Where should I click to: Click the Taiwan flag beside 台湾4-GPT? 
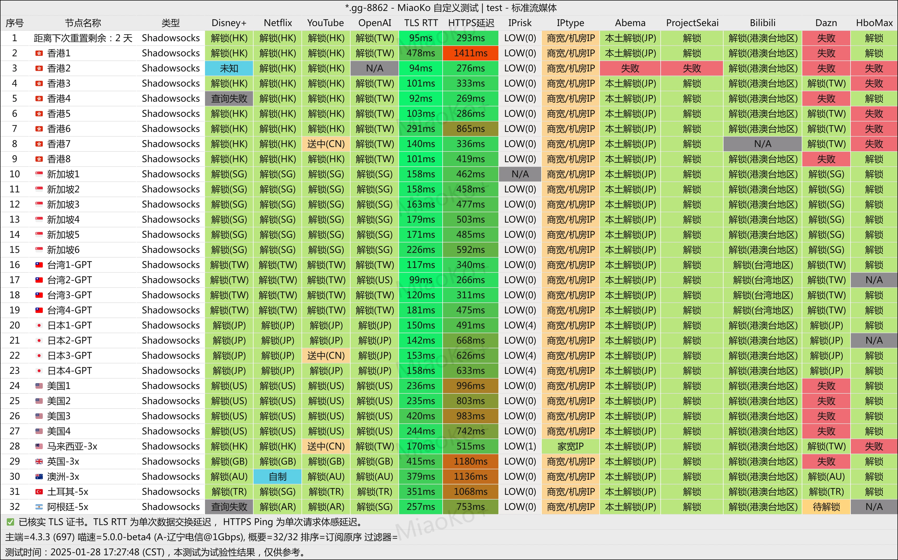[x=39, y=310]
